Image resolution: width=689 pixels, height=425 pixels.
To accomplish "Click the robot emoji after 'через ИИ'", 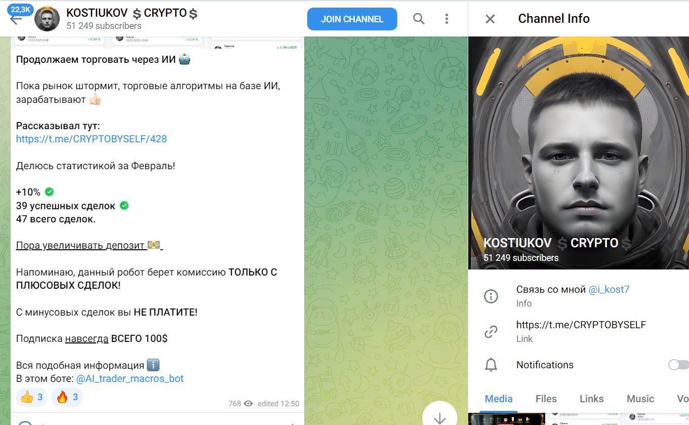I will [184, 60].
